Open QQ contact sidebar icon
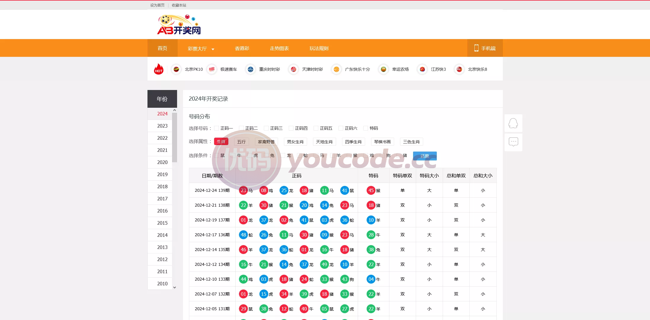The height and width of the screenshot is (320, 650). point(513,123)
